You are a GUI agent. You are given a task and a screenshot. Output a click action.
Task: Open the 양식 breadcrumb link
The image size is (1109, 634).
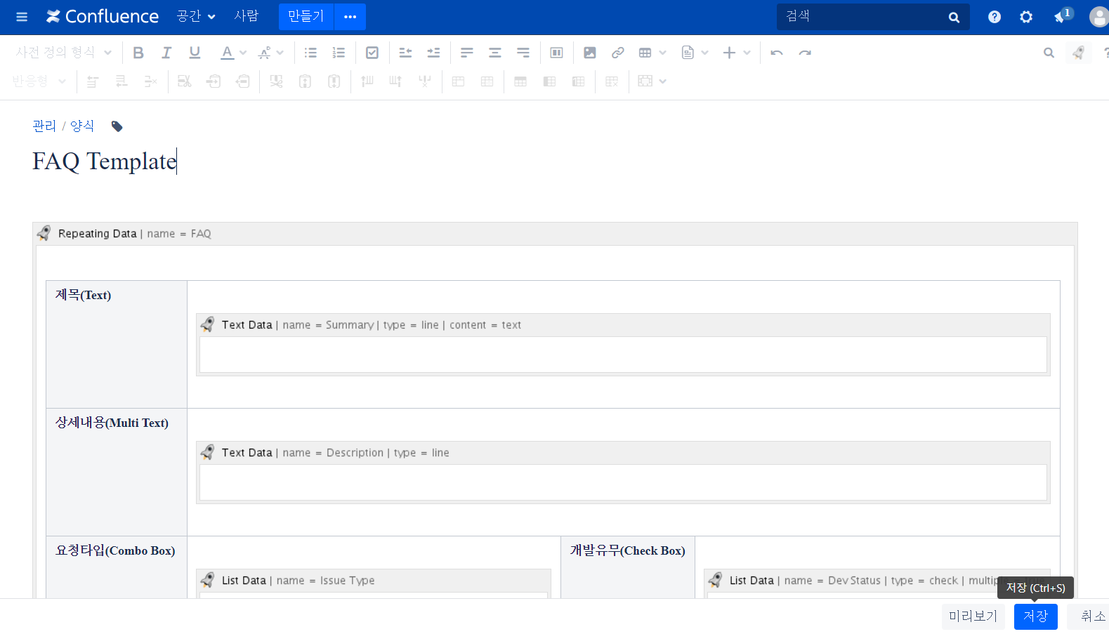click(x=82, y=126)
